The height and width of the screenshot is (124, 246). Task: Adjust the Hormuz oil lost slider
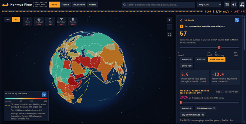coord(210,47)
